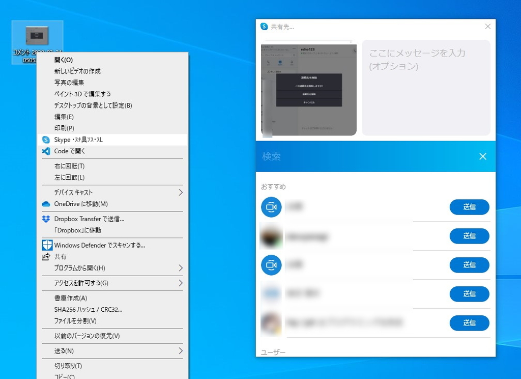Image resolution: width=521 pixels, height=379 pixels.
Task: Close the 検索 search bar
Action: [482, 156]
